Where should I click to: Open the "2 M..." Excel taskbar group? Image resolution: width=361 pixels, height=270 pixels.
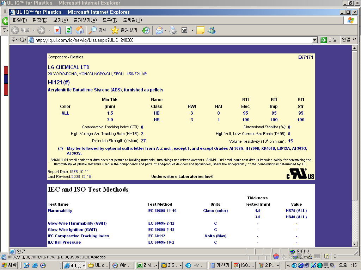pyautogui.click(x=147, y=265)
